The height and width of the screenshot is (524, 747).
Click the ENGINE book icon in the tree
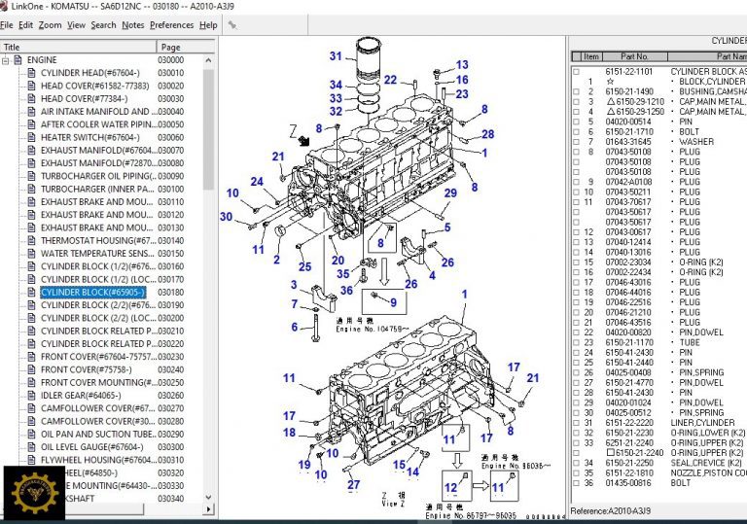(18, 60)
